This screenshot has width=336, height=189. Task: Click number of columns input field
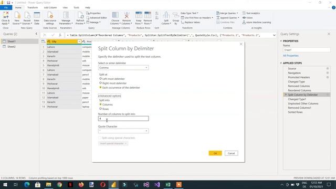pos(123,119)
